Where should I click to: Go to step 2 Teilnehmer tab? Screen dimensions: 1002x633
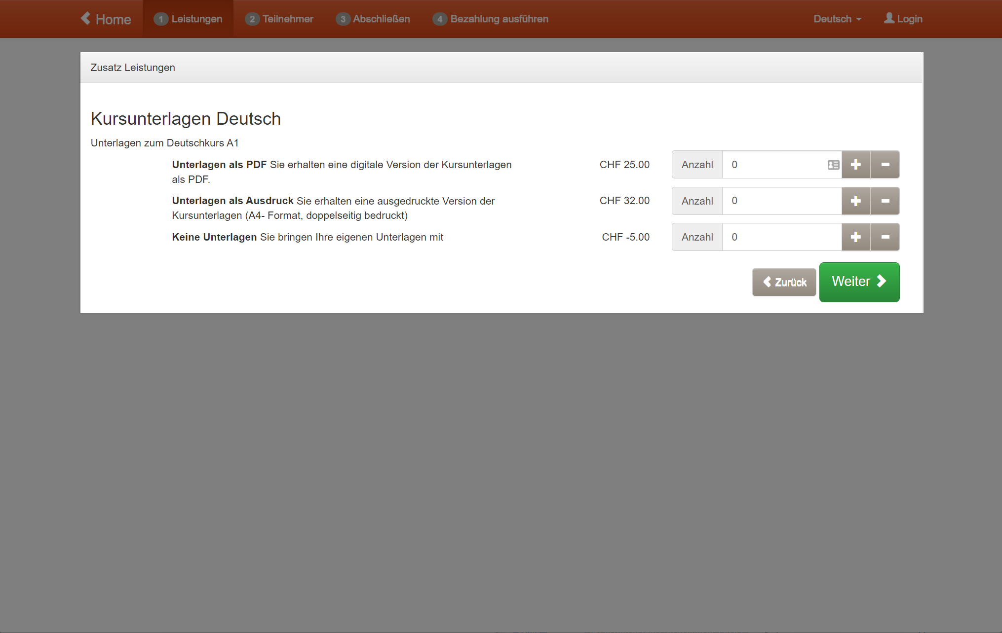[x=279, y=19]
